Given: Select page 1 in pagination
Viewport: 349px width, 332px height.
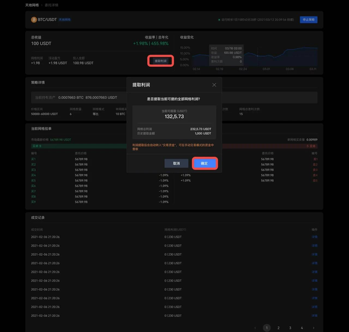Looking at the screenshot, I should pyautogui.click(x=266, y=328).
